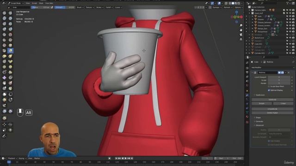
Task: Click the red X axis on navigation gizmo
Action: (241, 17)
